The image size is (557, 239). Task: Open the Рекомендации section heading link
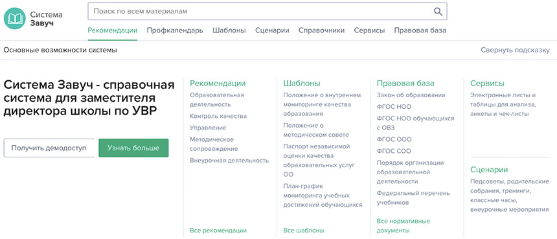tap(218, 84)
